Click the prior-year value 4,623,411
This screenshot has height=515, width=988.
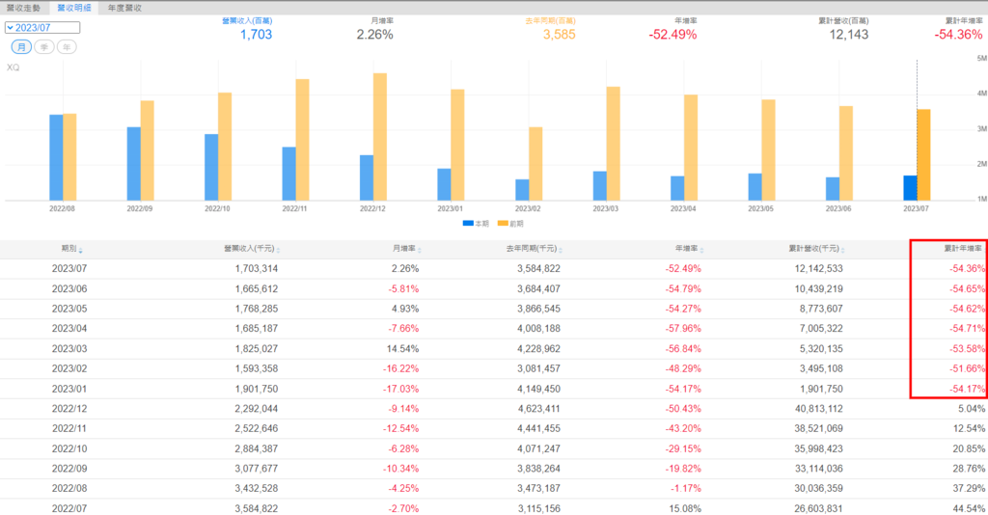tap(538, 408)
